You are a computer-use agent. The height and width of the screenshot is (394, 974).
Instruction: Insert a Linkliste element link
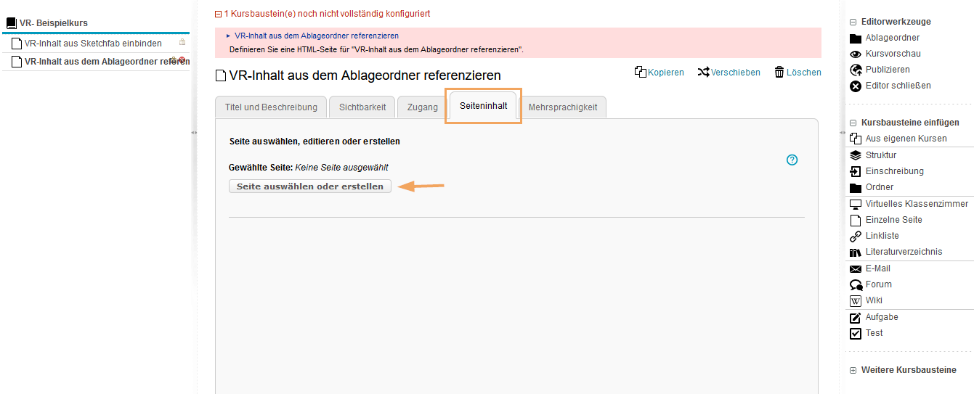[882, 236]
